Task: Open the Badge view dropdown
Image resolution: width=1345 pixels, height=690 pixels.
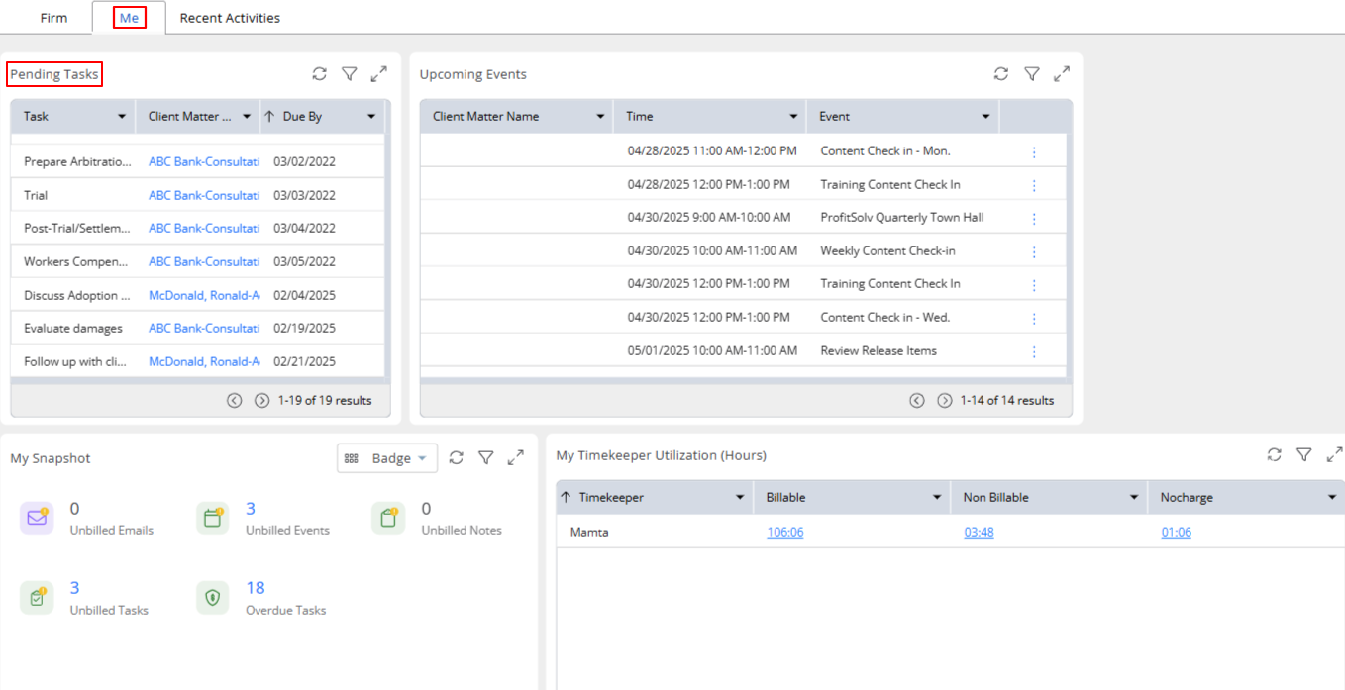Action: [x=387, y=458]
